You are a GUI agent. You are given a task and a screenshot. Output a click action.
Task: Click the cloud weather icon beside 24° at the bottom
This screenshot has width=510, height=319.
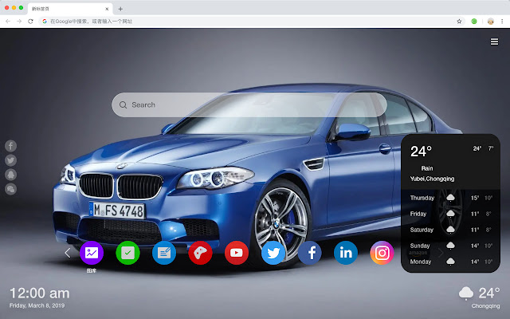pos(466,293)
